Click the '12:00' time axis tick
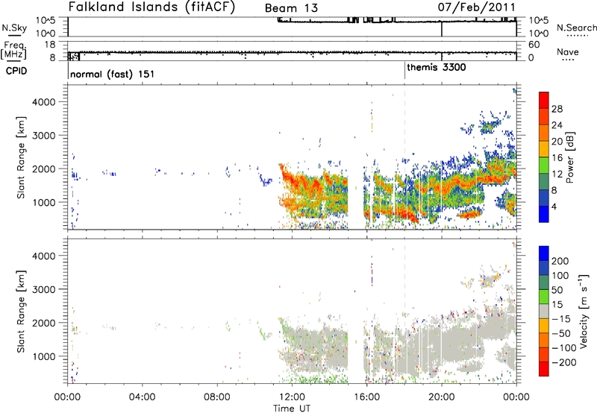The width and height of the screenshot is (597, 413). pyautogui.click(x=292, y=397)
